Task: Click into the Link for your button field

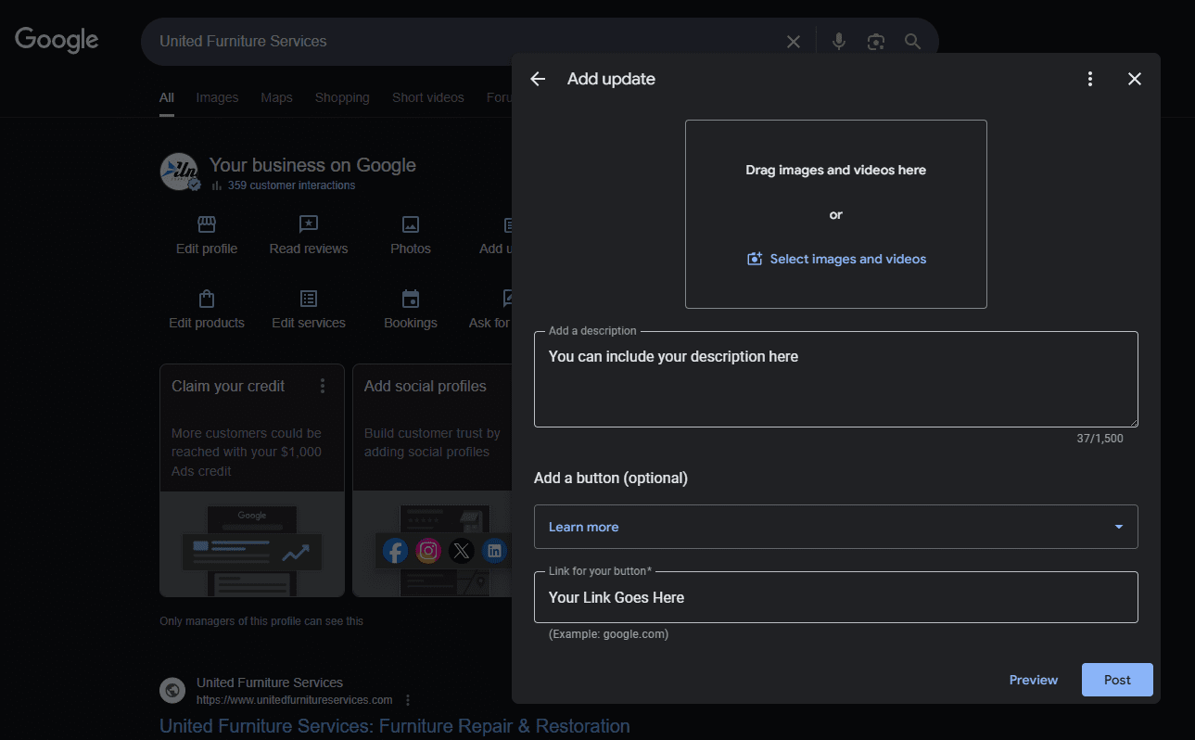Action: [x=835, y=597]
